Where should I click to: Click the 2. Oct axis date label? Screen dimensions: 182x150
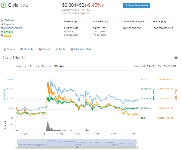pyautogui.click(x=114, y=134)
